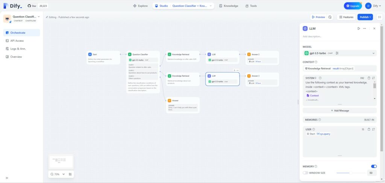385x183 pixels.
Task: Open the 70% zoom level dropdown
Action: [x=58, y=174]
